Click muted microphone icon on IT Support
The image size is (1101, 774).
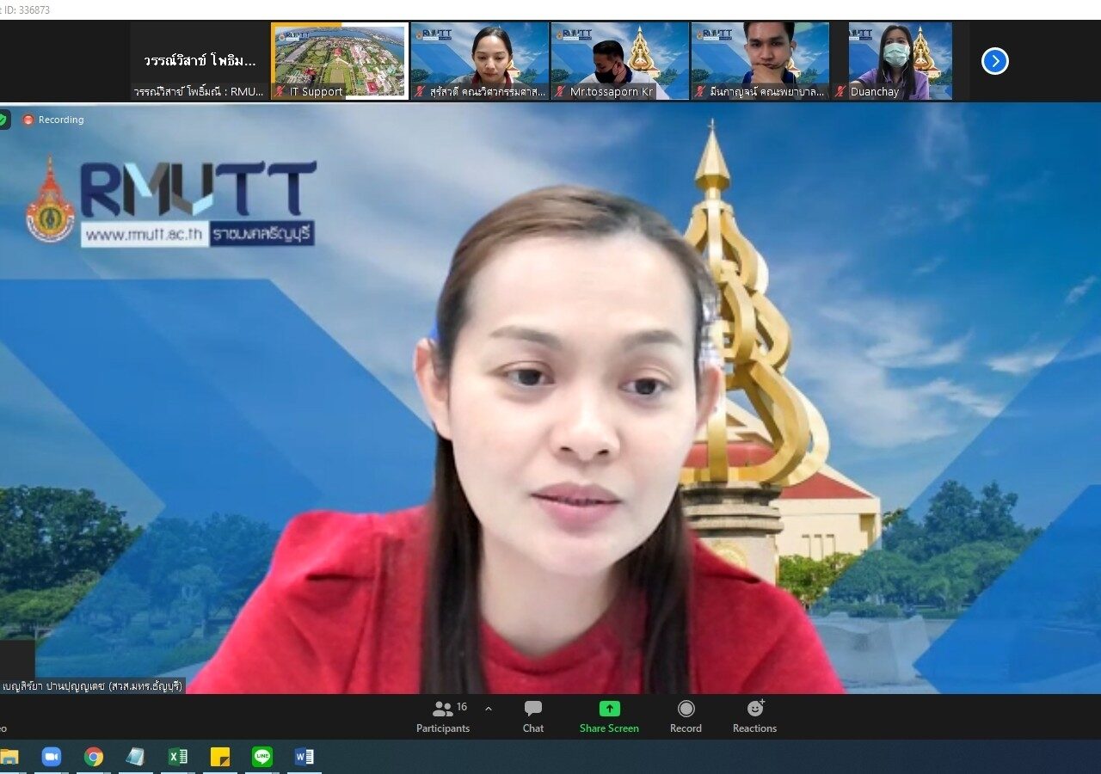(280, 91)
